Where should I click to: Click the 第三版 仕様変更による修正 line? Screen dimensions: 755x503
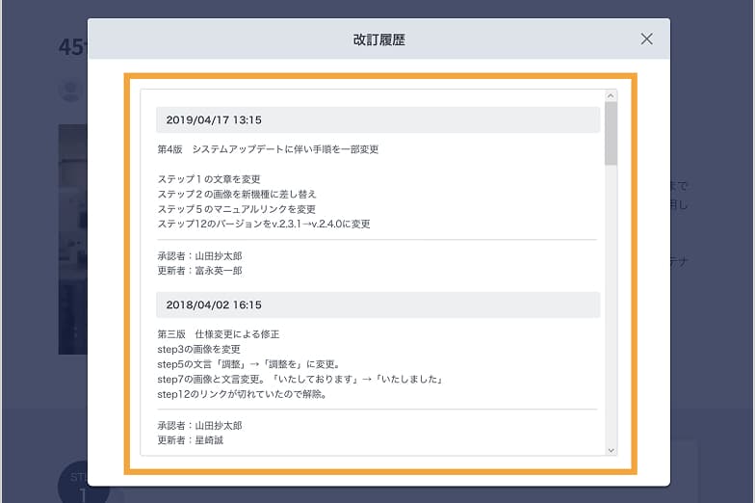(218, 334)
